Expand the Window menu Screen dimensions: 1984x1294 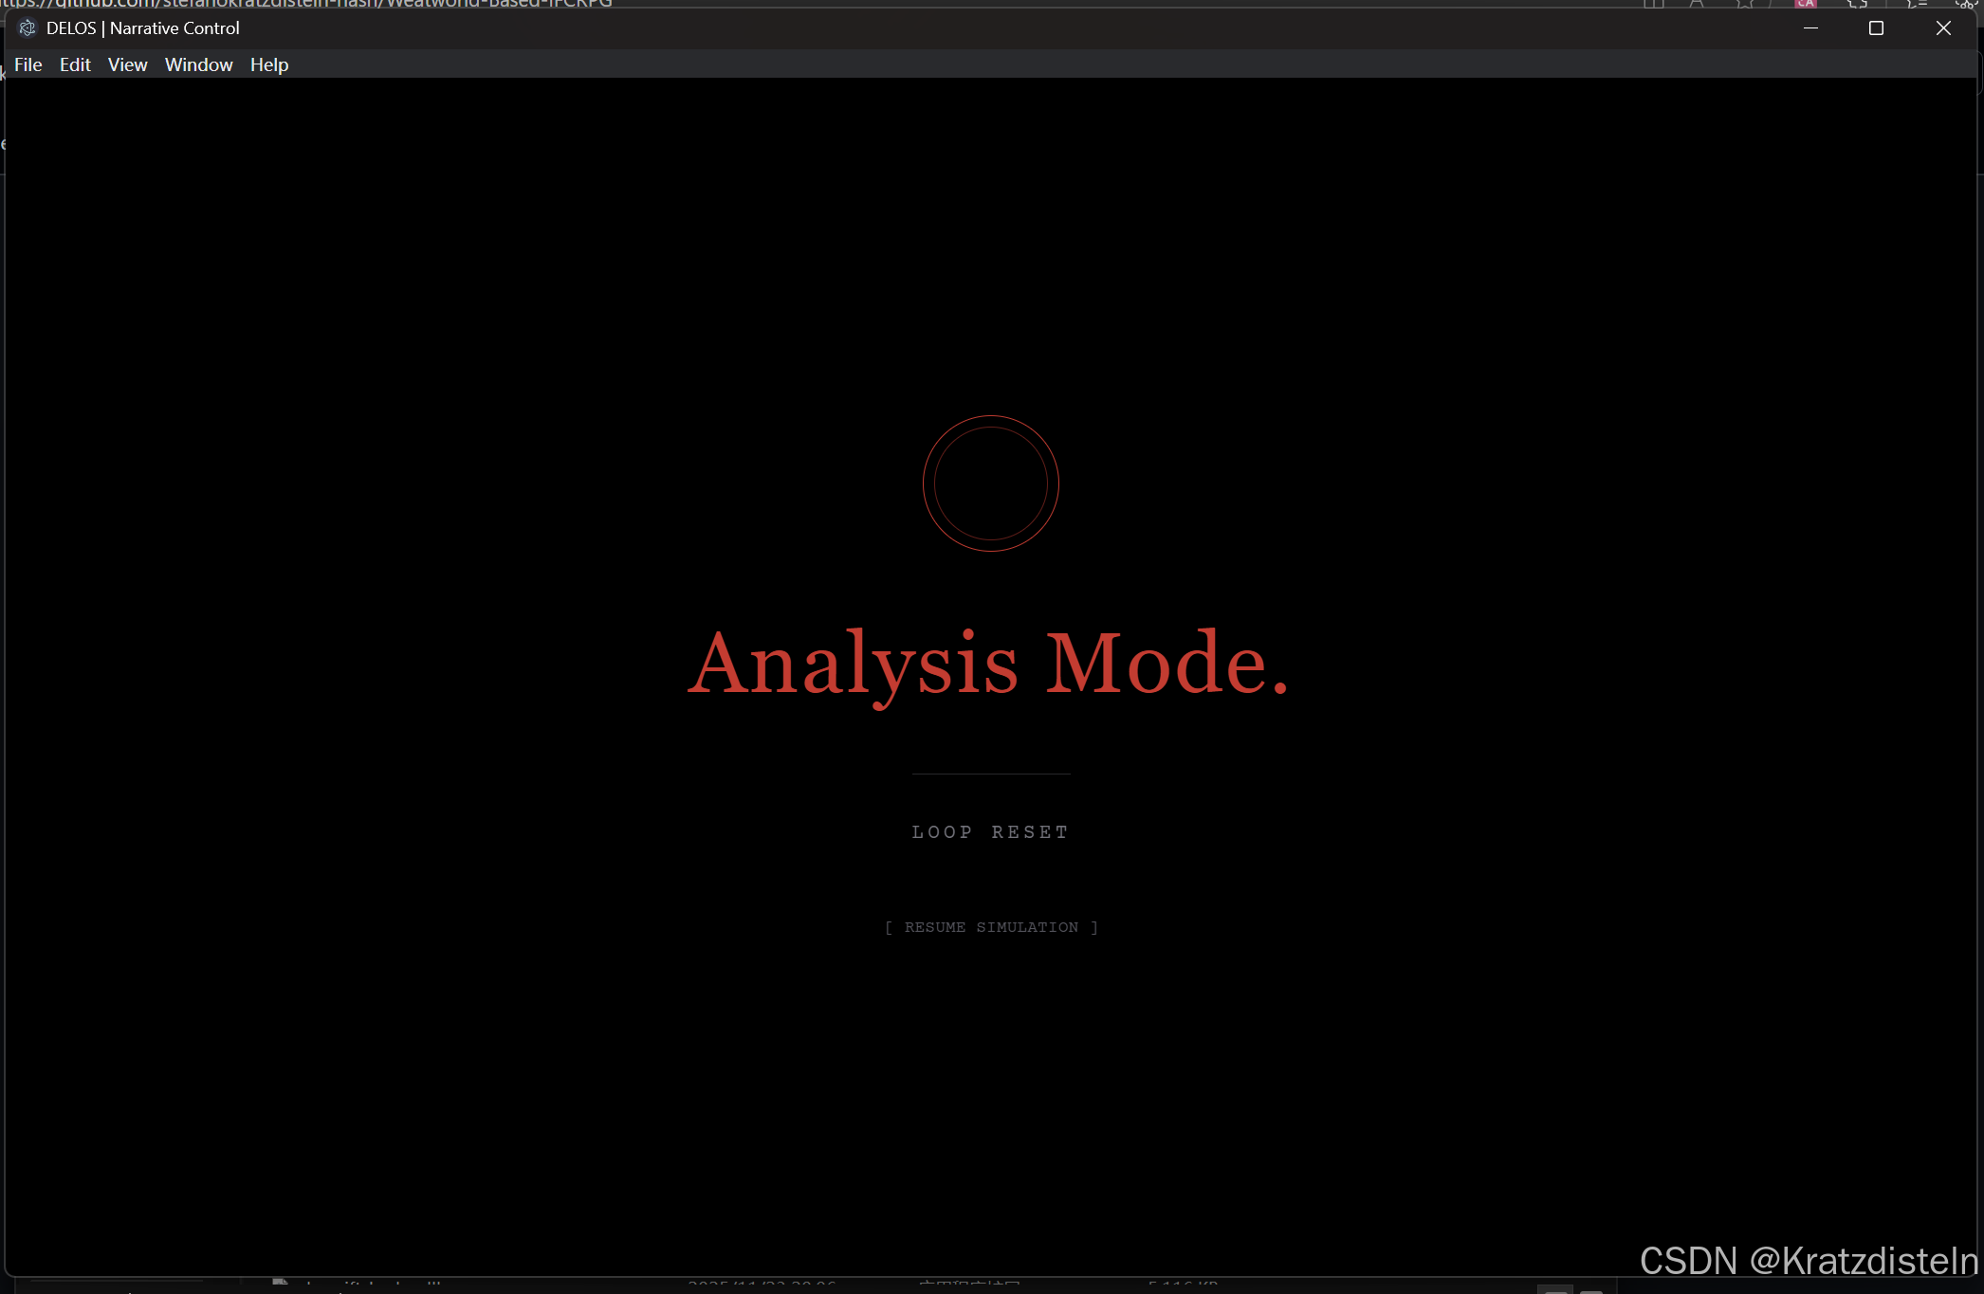pos(198,64)
